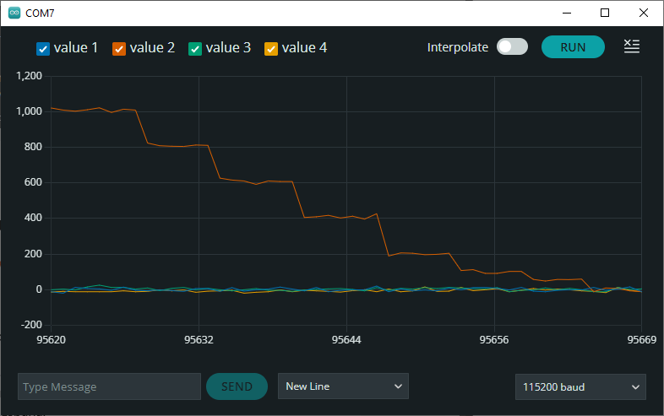Expand the 115200 baud rate dropdown

coord(580,387)
